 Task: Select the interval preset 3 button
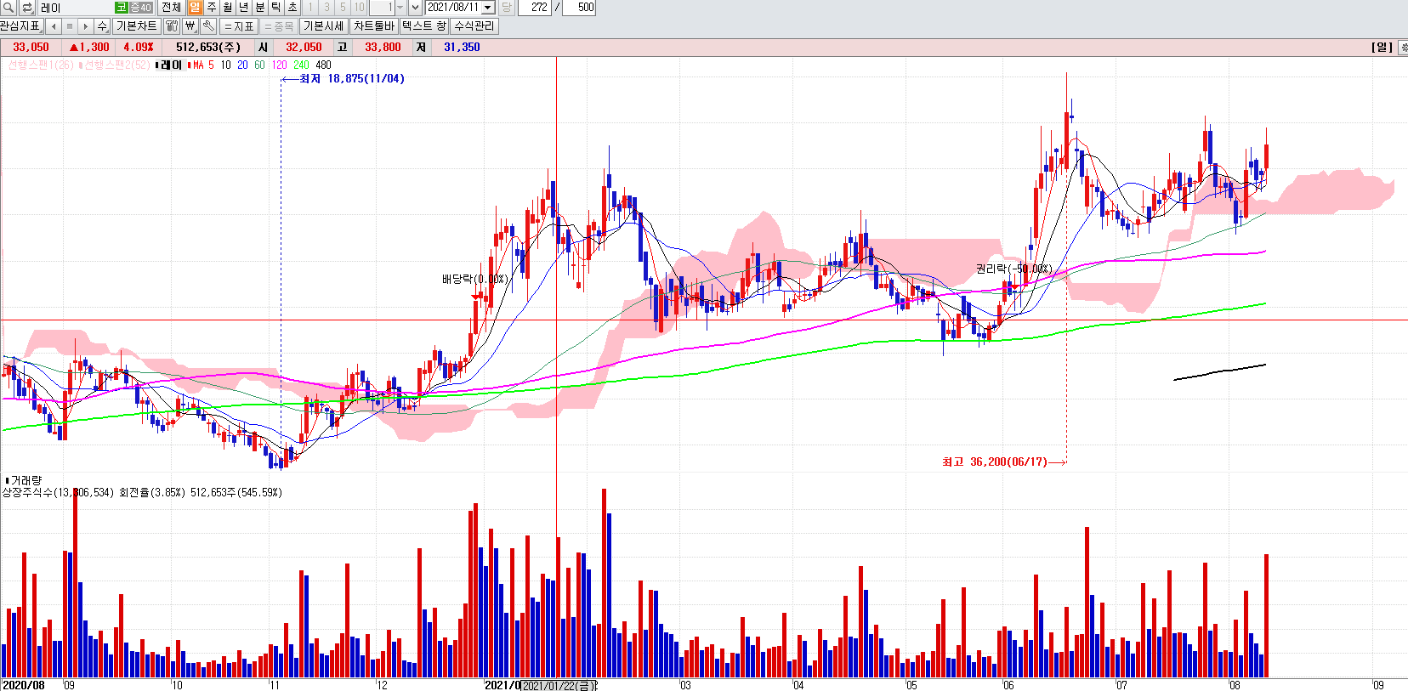tap(326, 8)
